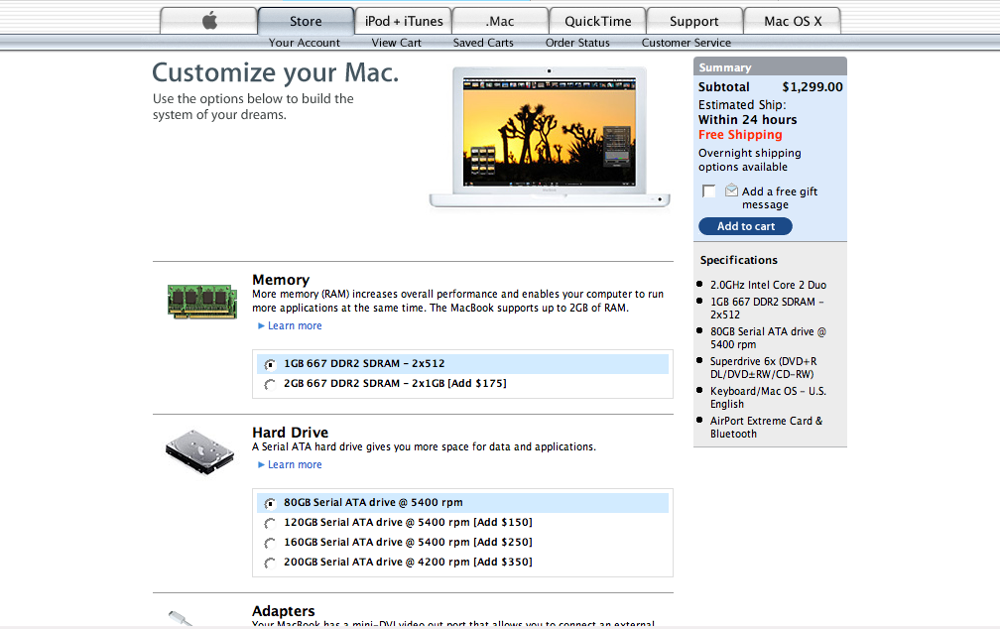The image size is (1000, 629).
Task: Go to View Cart
Action: pyautogui.click(x=396, y=43)
